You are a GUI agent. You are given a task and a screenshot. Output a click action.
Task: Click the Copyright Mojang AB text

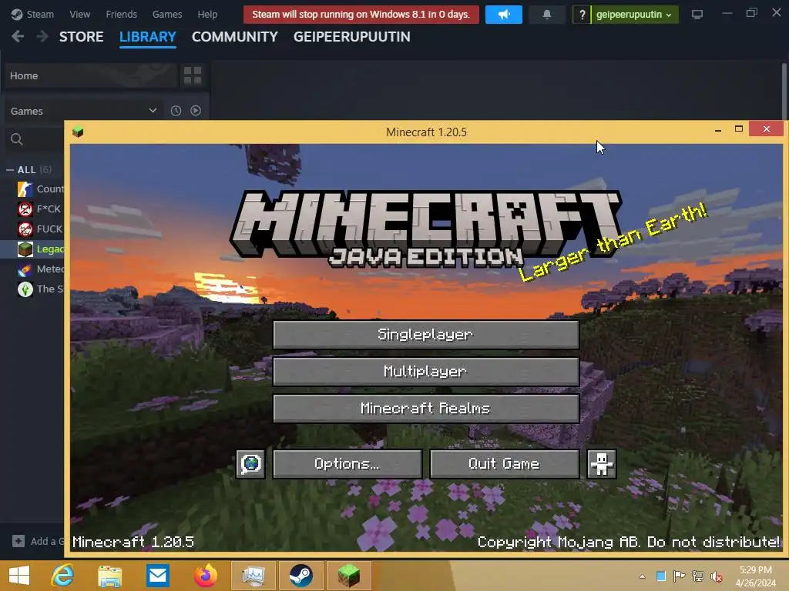pos(629,542)
